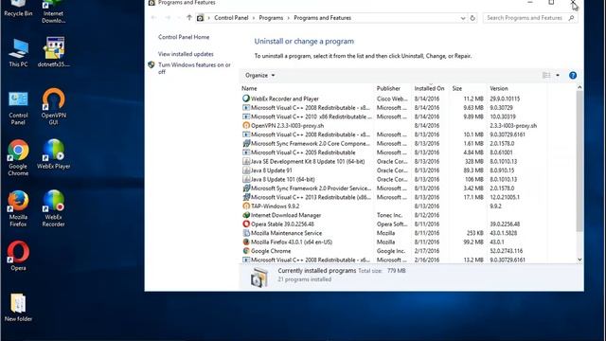Open the Control Panel desktop icon
Screen dimensions: 606x341
pyautogui.click(x=18, y=108)
